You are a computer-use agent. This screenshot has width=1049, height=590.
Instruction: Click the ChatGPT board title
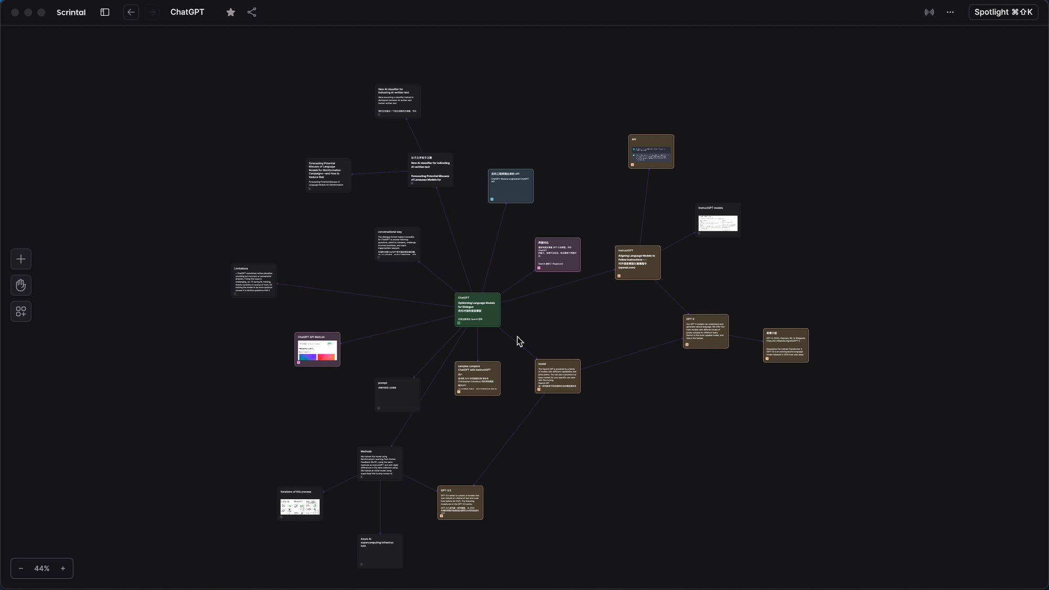[x=187, y=12]
